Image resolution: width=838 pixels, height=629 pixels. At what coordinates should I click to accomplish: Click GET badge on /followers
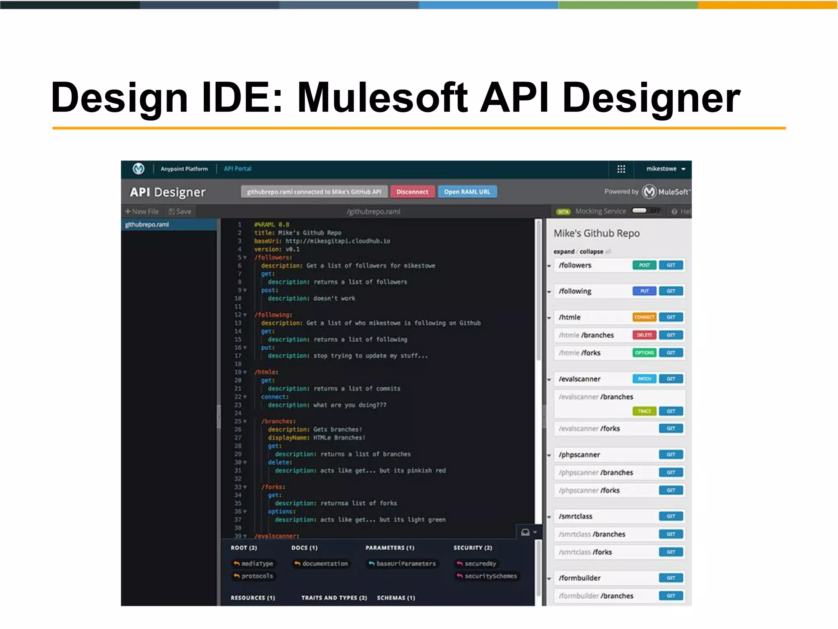[671, 265]
